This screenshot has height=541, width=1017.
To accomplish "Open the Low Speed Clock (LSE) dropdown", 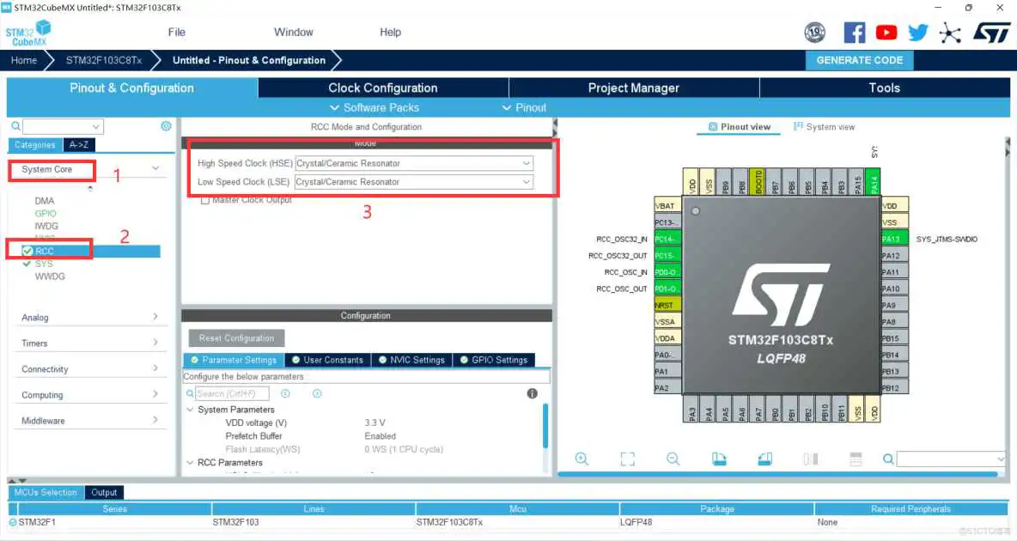I will point(527,181).
